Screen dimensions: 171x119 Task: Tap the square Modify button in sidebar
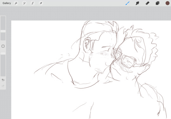tap(3, 46)
